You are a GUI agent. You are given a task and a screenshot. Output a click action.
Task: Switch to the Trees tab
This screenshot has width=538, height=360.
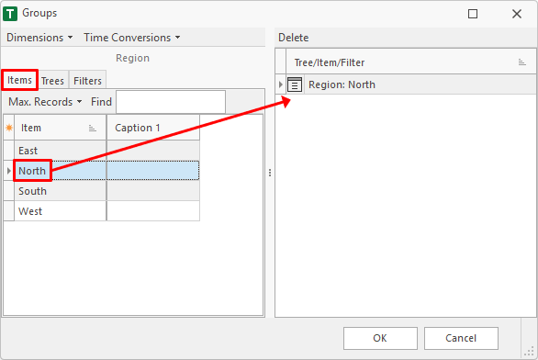(x=52, y=81)
